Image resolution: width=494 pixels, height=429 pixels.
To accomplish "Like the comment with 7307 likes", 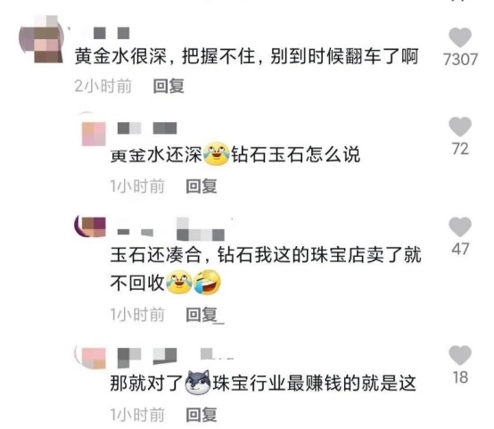I will 460,37.
